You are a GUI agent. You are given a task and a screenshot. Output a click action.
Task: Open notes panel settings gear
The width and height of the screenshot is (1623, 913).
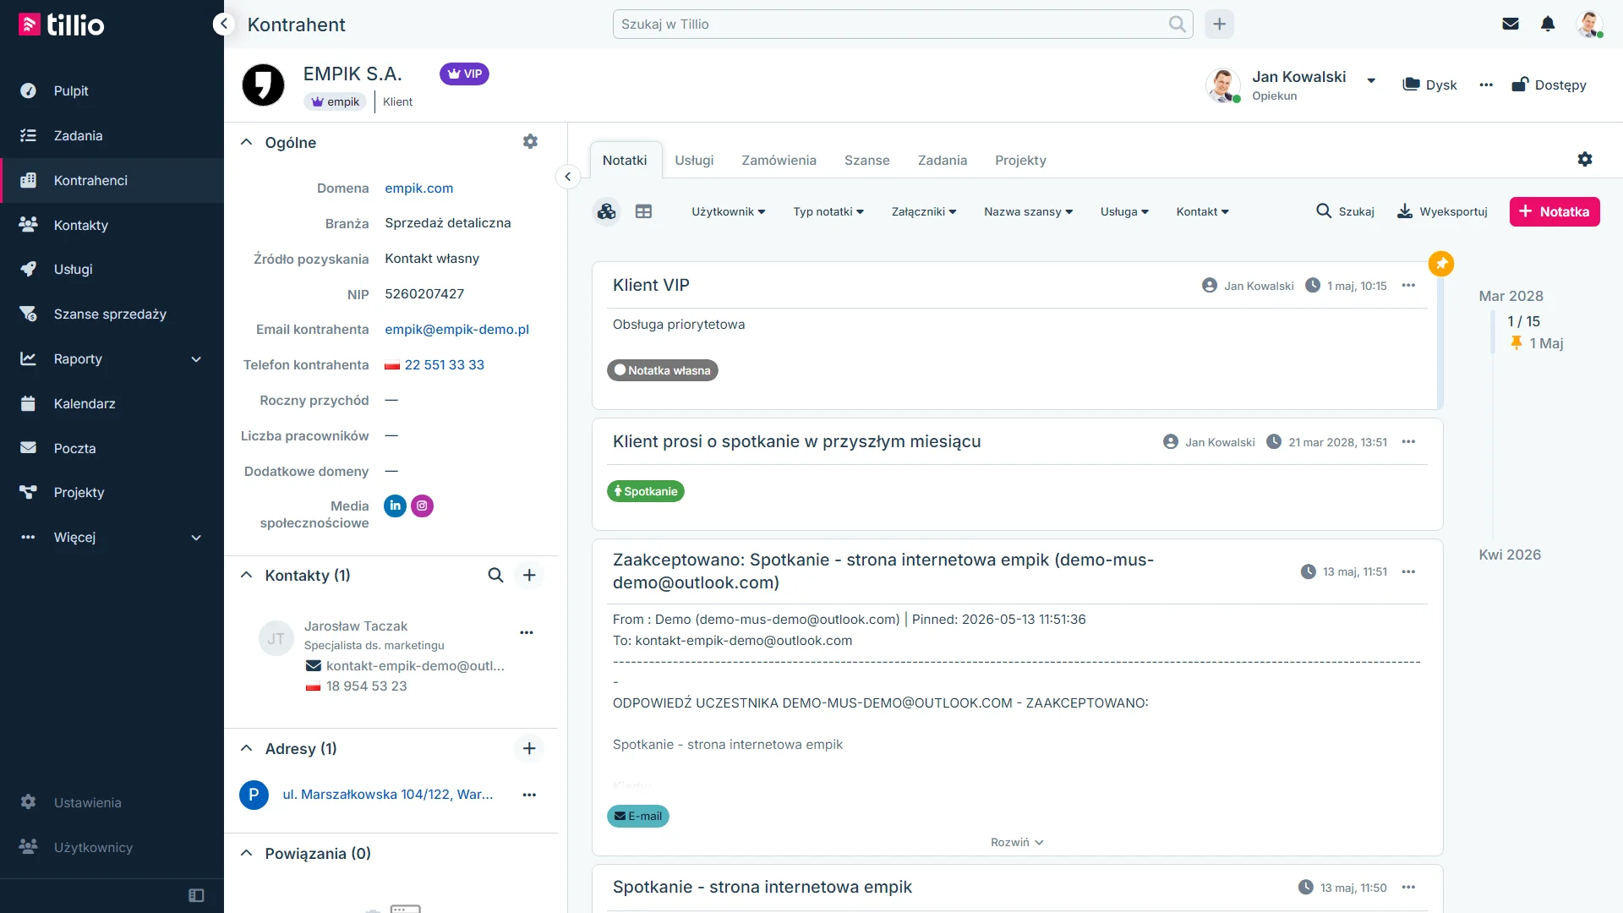point(1585,159)
